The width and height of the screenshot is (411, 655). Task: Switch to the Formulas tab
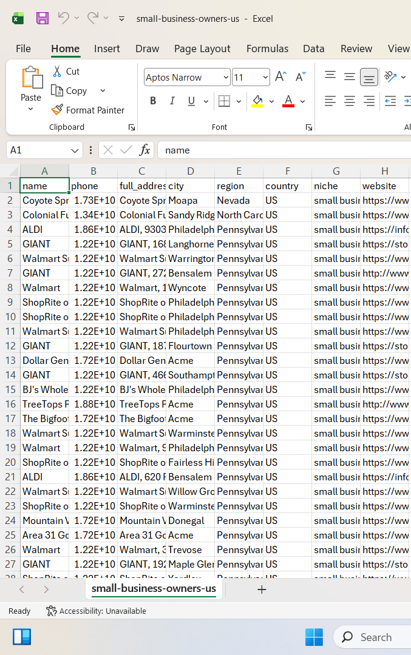(x=268, y=49)
